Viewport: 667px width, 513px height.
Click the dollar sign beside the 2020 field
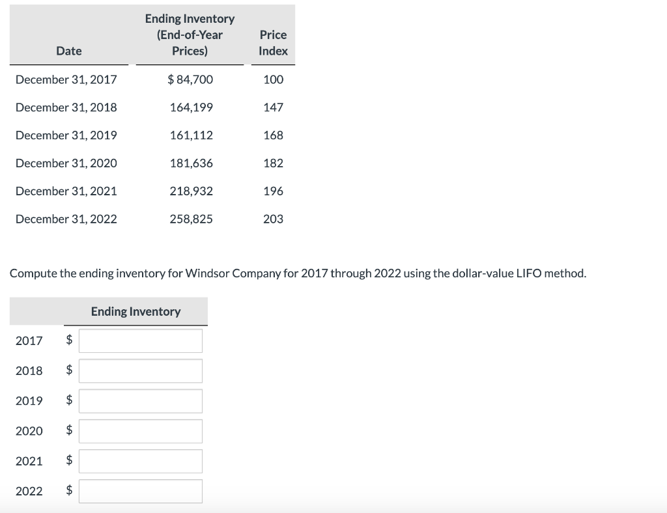[x=68, y=430]
